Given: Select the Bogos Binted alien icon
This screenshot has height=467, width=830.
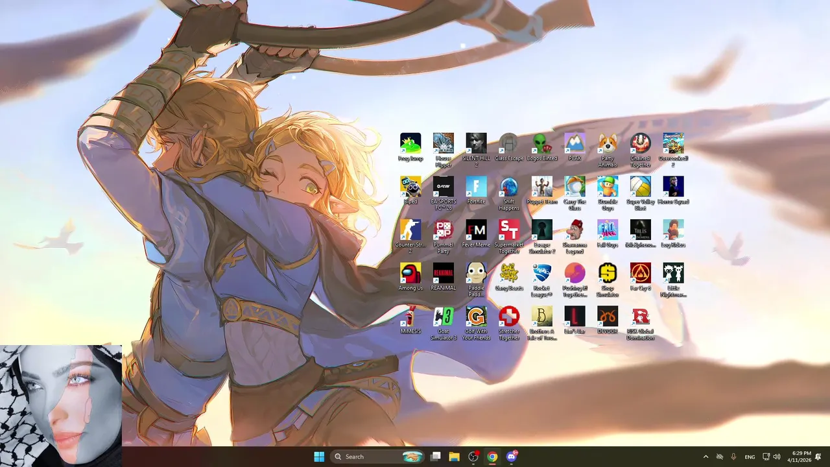Looking at the screenshot, I should tap(542, 148).
